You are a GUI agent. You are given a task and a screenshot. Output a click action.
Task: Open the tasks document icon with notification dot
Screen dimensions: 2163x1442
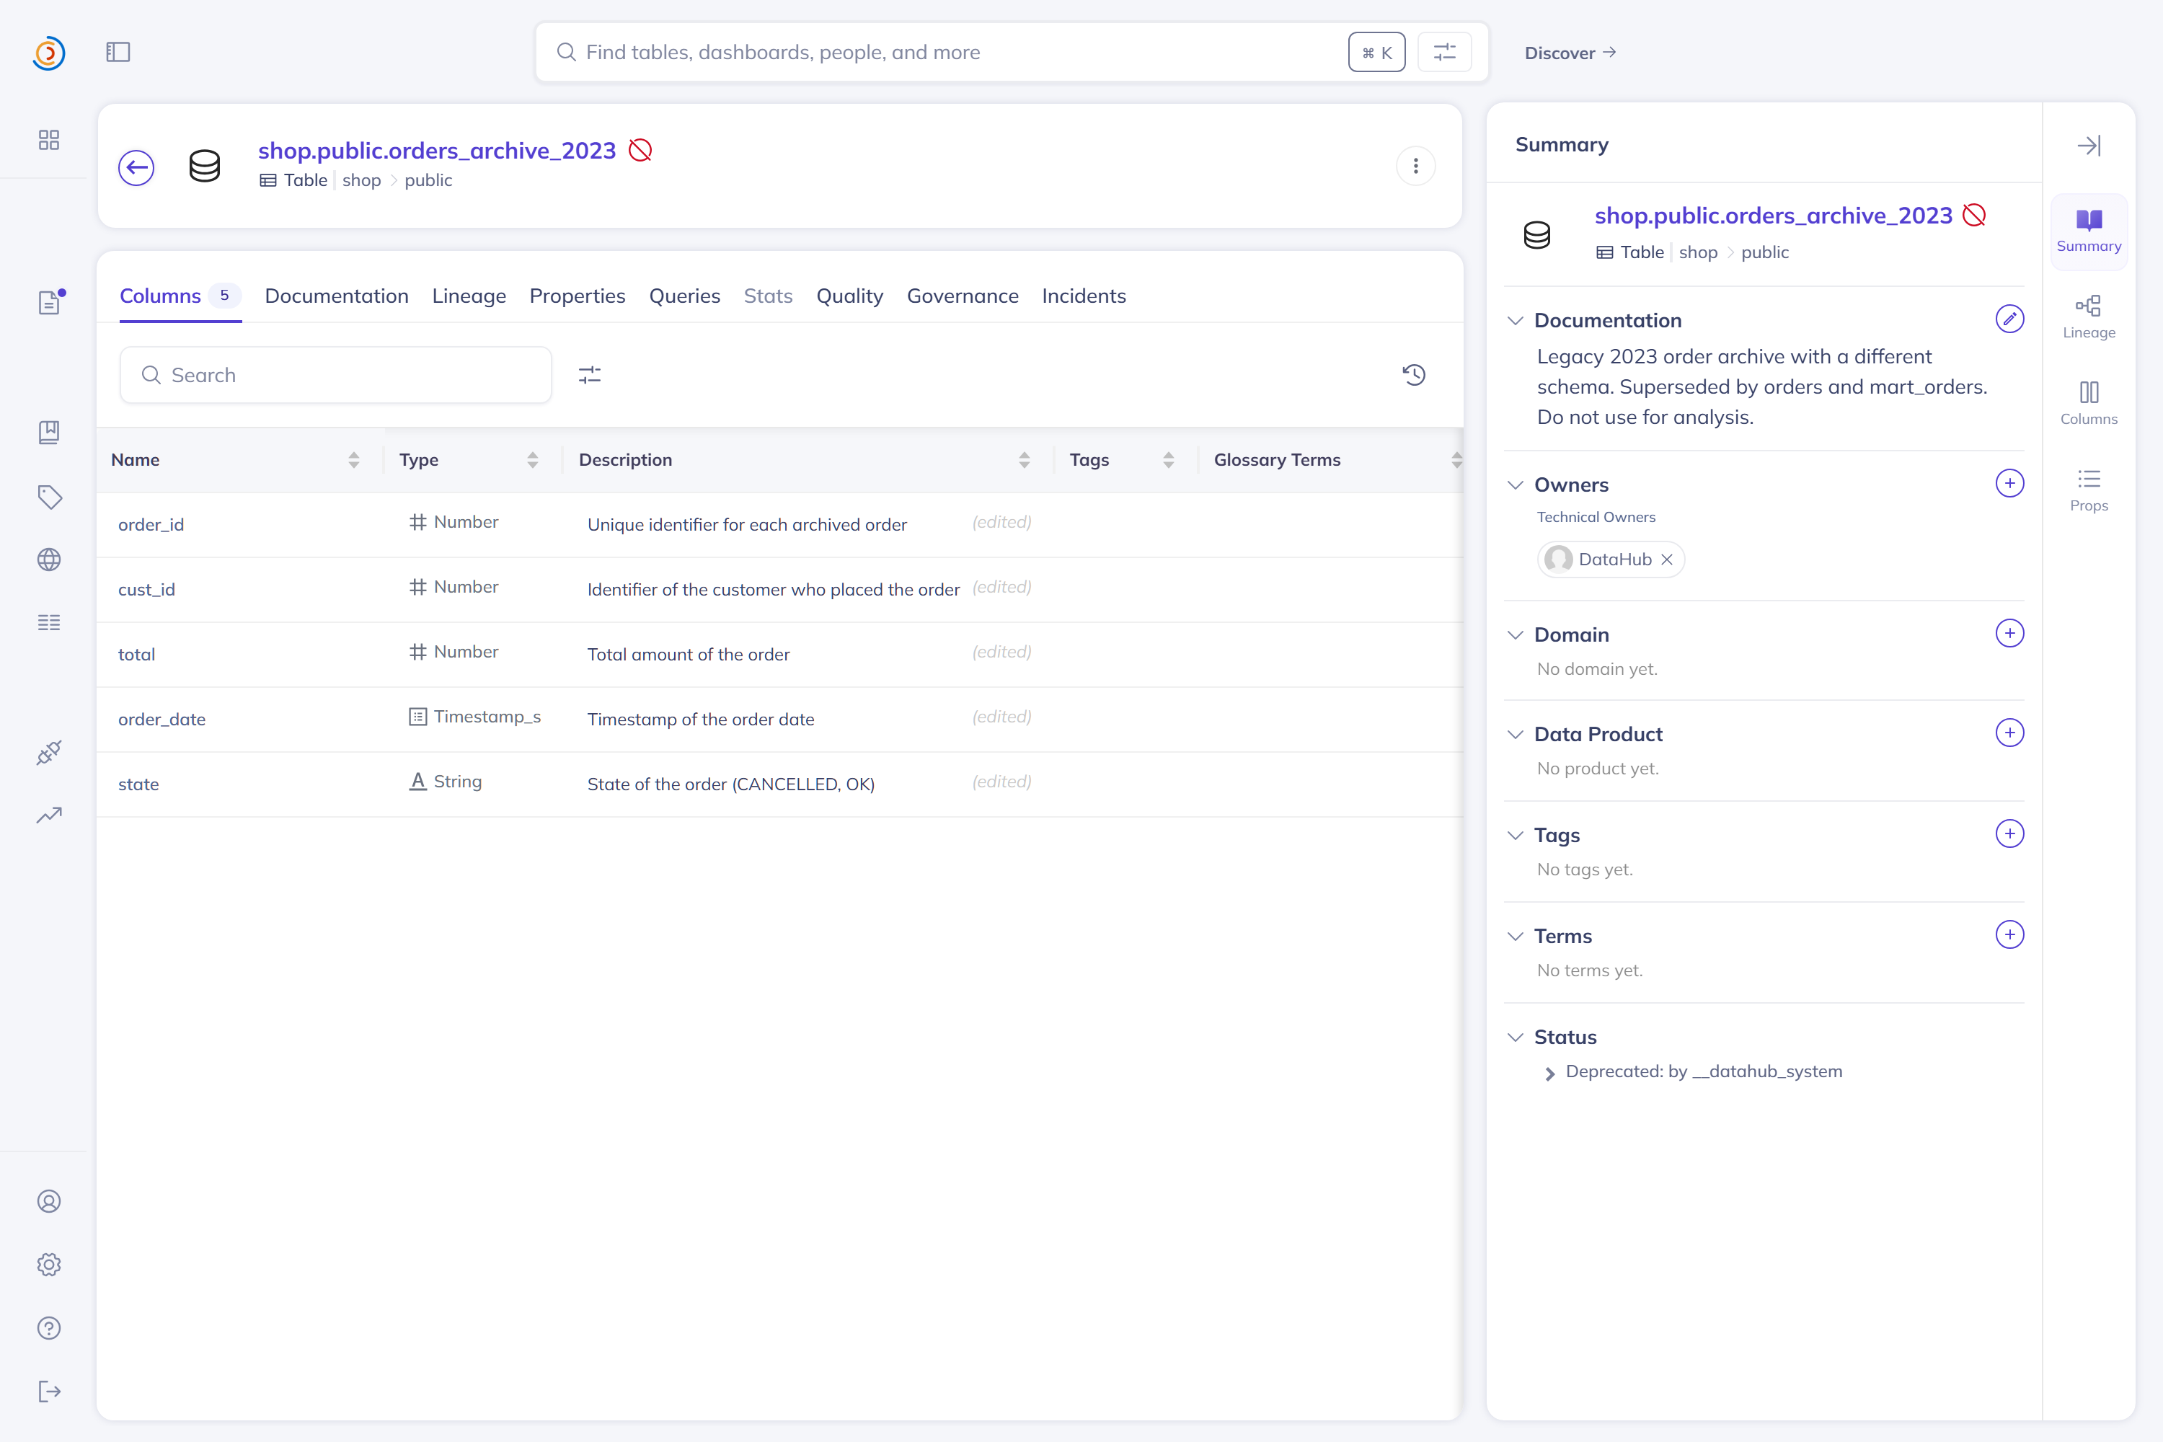(x=50, y=301)
